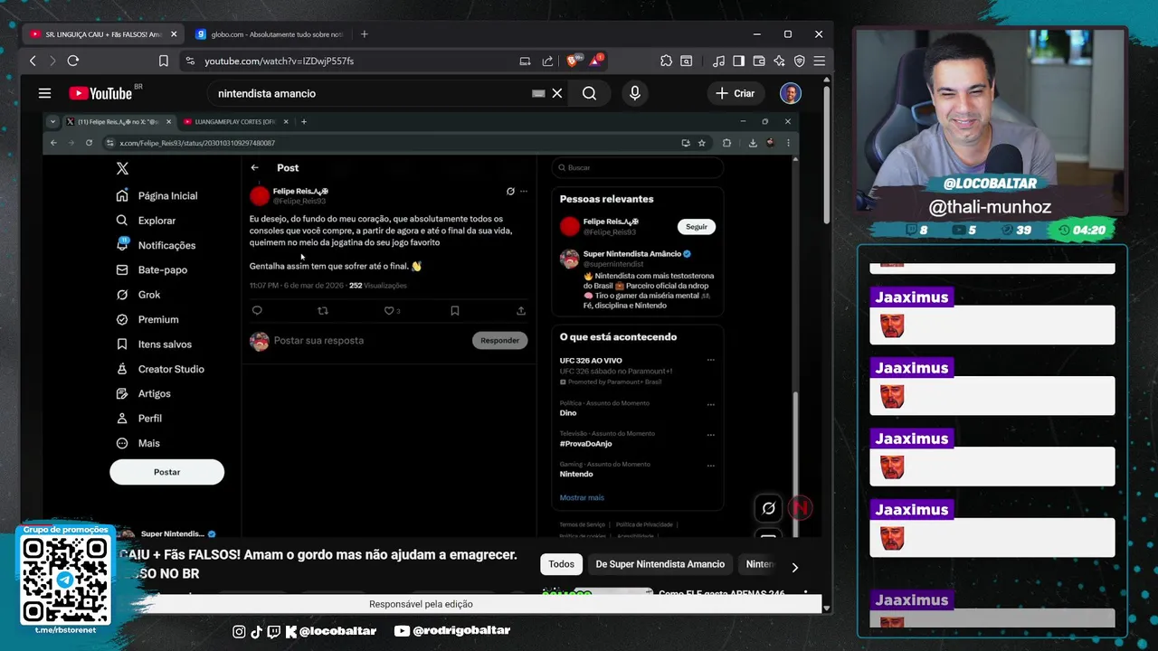Image resolution: width=1158 pixels, height=651 pixels.
Task: Click YouTube search magnifier button
Action: click(589, 93)
